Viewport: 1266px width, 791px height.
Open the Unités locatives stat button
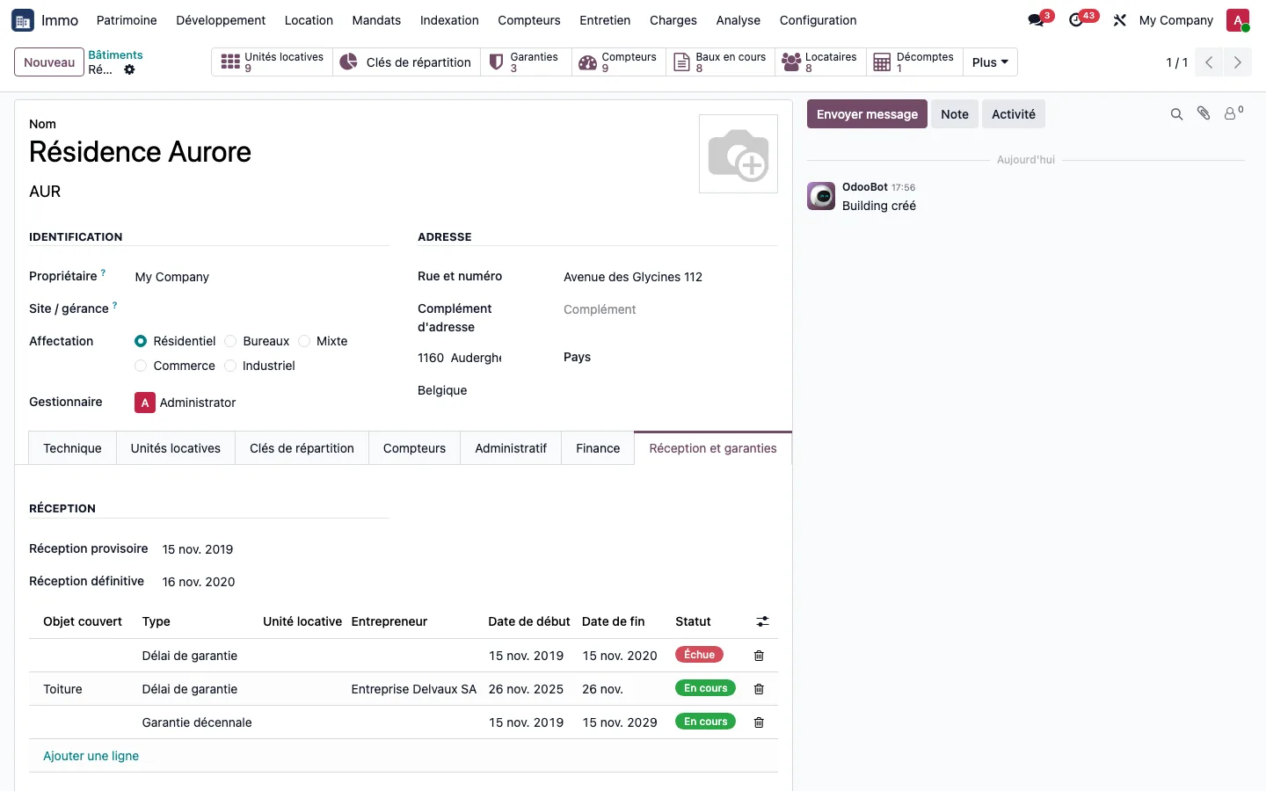(273, 62)
